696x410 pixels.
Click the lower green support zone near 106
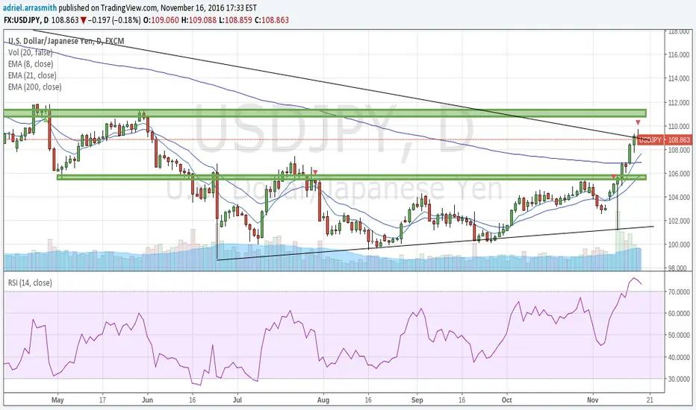[x=352, y=177]
